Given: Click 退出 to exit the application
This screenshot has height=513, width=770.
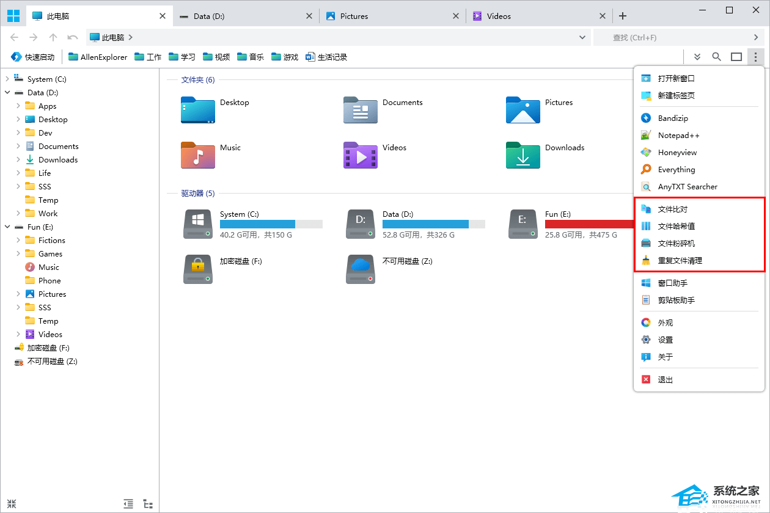Looking at the screenshot, I should click(665, 379).
